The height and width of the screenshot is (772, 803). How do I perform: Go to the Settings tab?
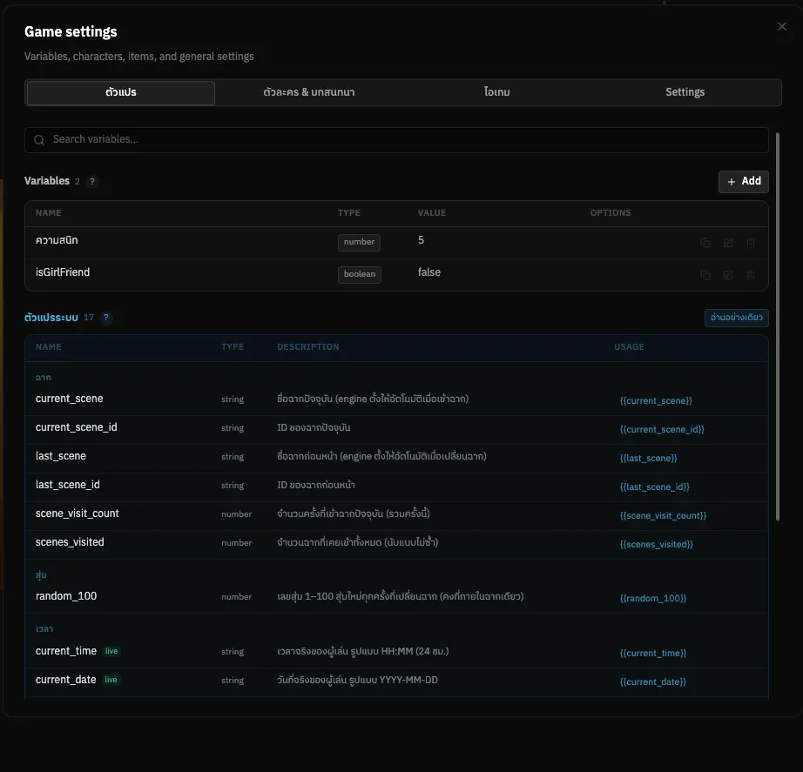[x=685, y=92]
